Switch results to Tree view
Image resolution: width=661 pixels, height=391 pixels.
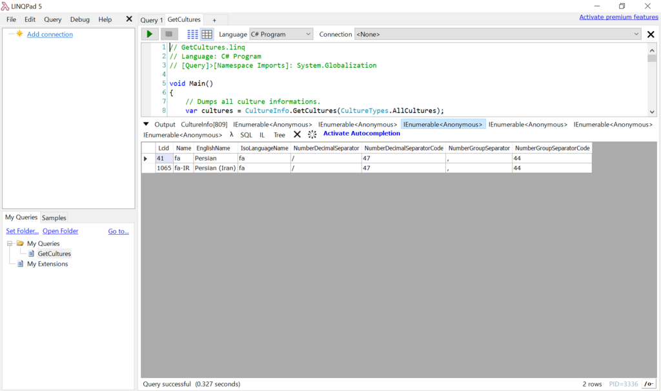coord(278,135)
